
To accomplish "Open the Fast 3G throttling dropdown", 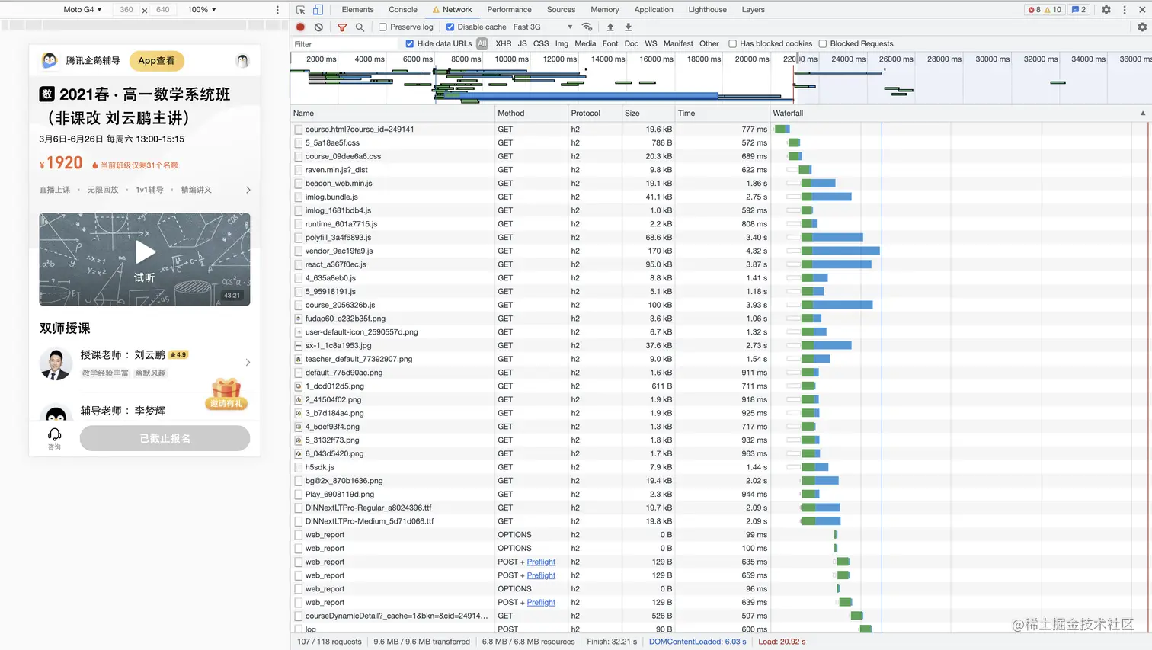I will pyautogui.click(x=542, y=27).
